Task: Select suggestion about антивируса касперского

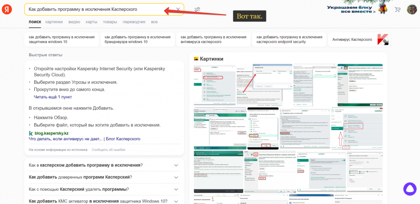Action: coord(213,40)
